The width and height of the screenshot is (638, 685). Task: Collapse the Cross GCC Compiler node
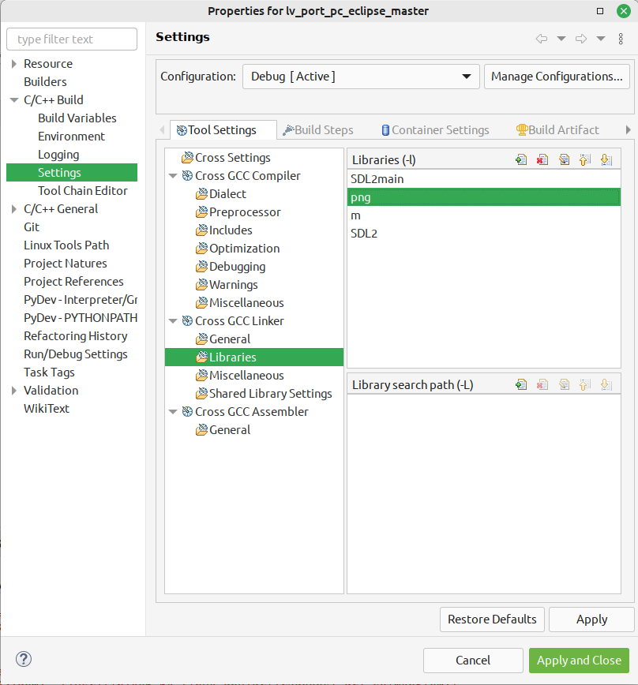pos(175,175)
